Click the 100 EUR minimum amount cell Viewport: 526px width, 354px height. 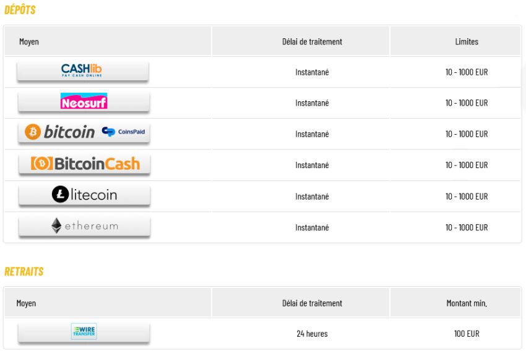[x=467, y=334]
